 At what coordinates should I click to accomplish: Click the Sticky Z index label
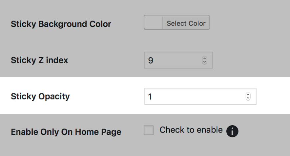click(x=39, y=60)
